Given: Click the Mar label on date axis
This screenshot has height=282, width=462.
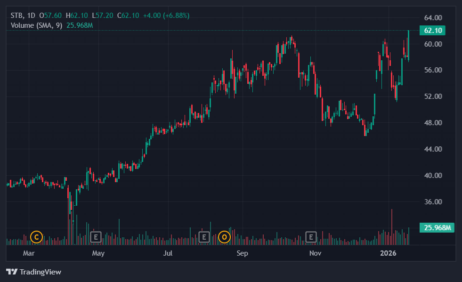Looking at the screenshot, I should (29, 253).
